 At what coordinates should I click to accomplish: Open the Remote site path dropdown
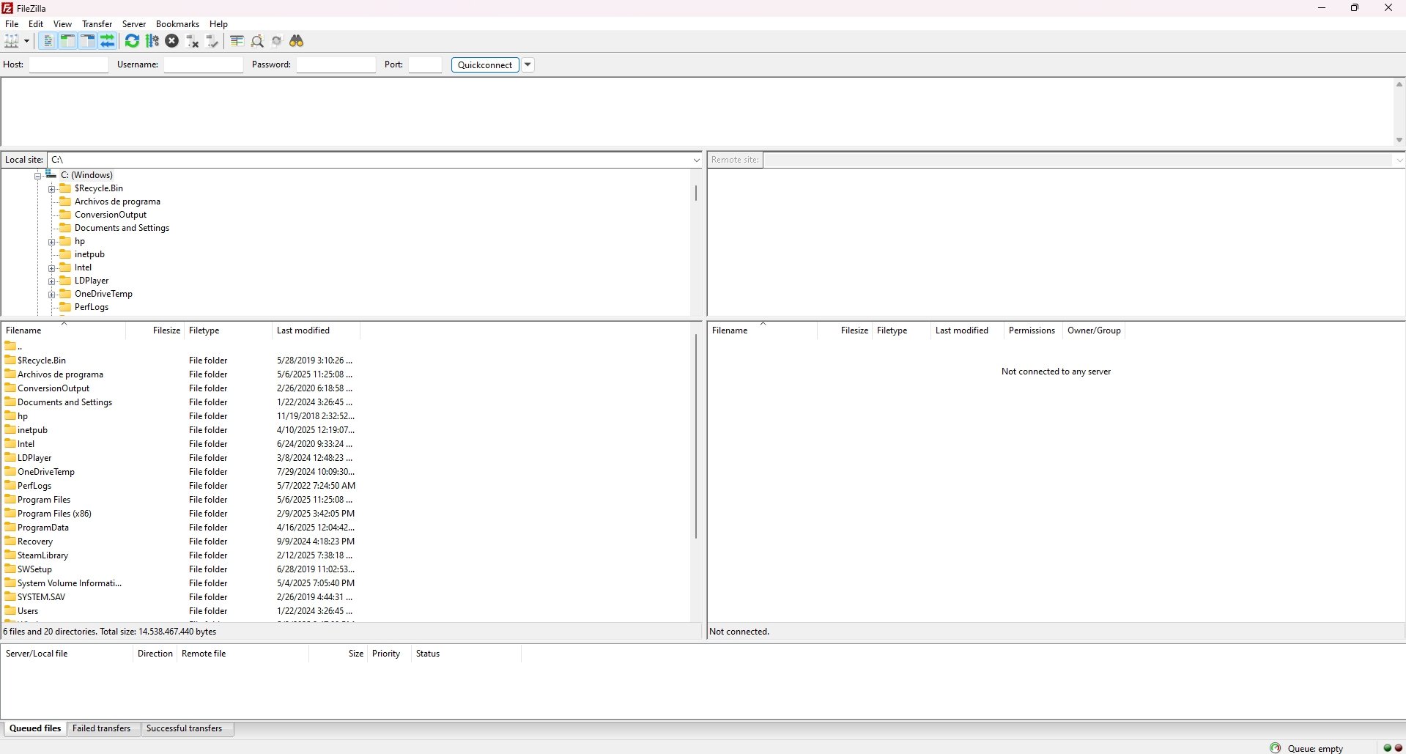click(x=1399, y=160)
